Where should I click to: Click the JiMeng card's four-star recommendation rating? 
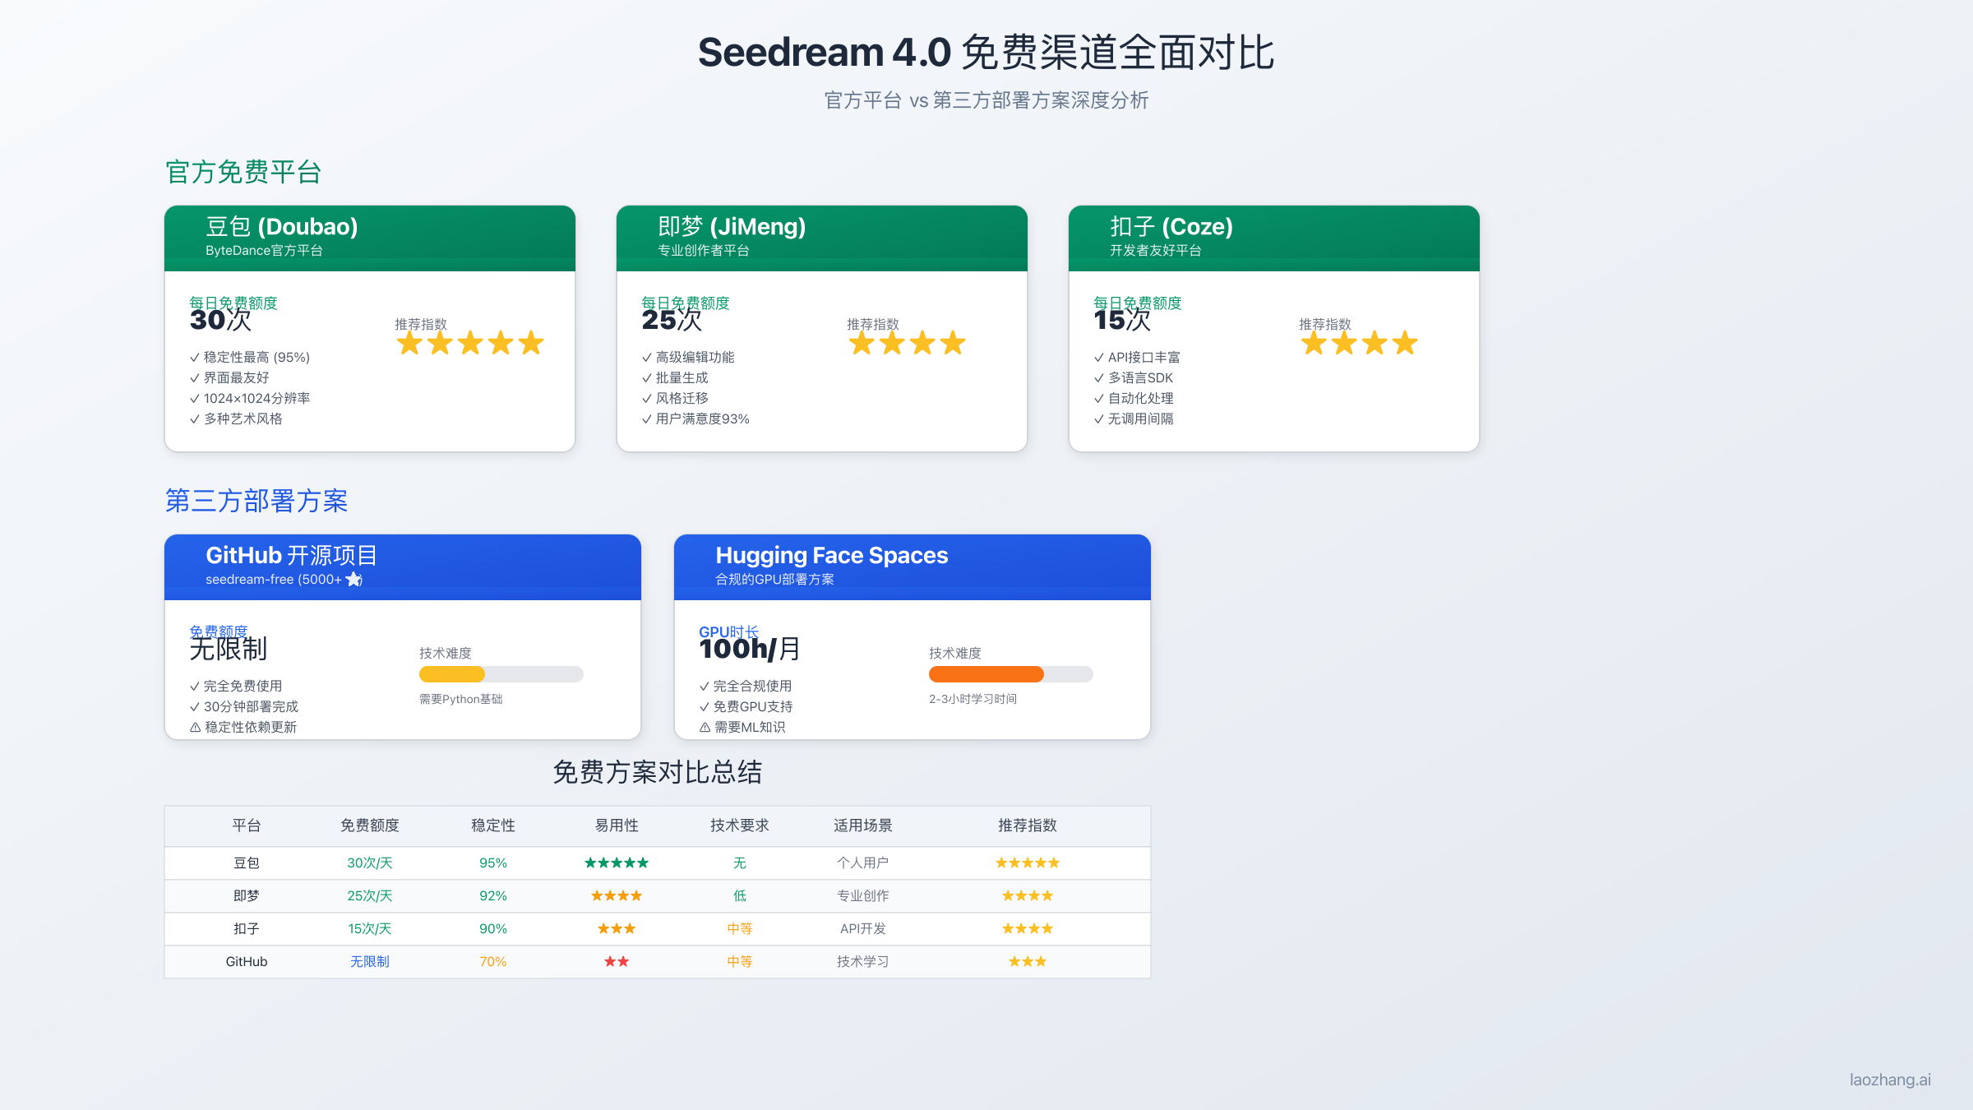click(x=907, y=343)
